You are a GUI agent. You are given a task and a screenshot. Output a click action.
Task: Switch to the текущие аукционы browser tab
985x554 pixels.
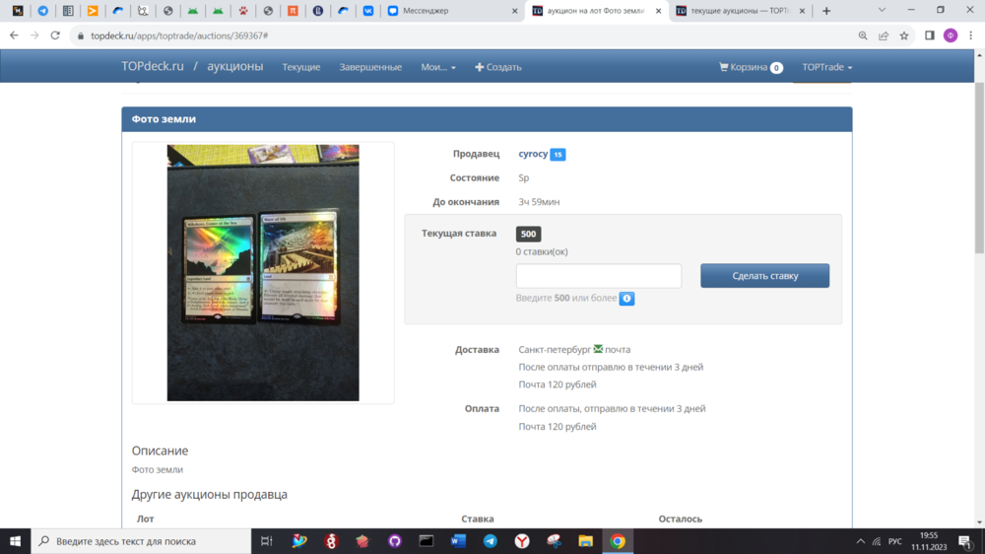coord(740,11)
